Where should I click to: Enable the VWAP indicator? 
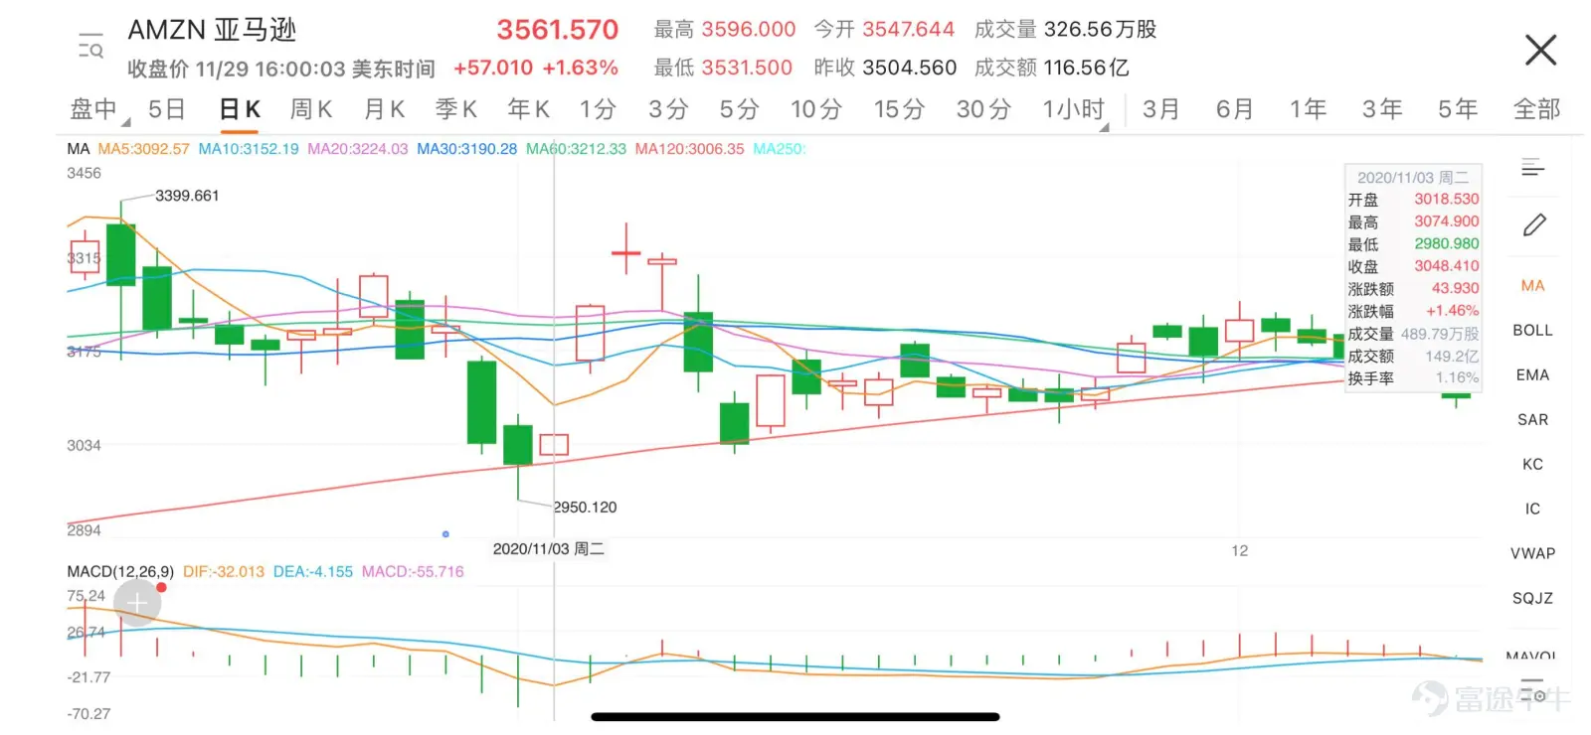click(x=1532, y=554)
